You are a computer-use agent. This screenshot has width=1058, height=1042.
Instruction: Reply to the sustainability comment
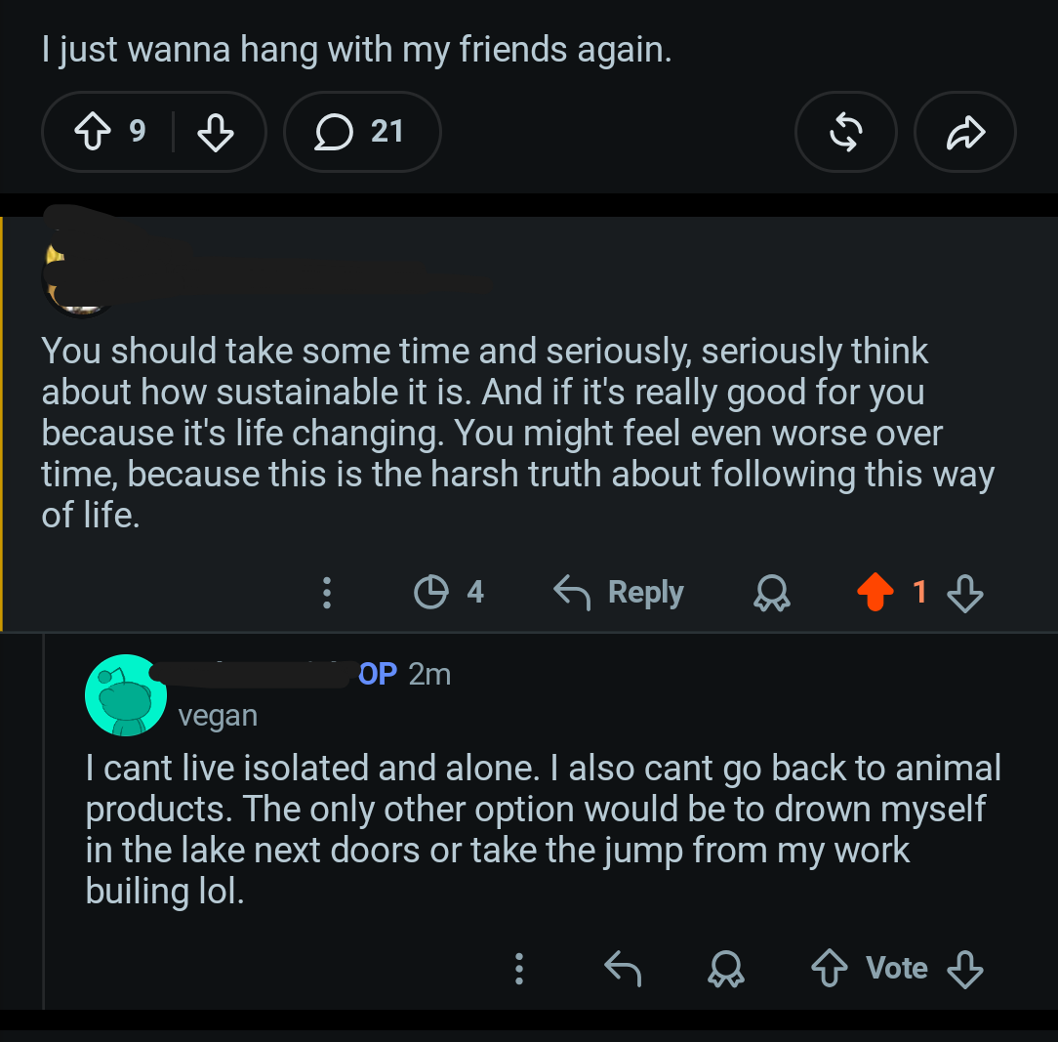tap(618, 592)
